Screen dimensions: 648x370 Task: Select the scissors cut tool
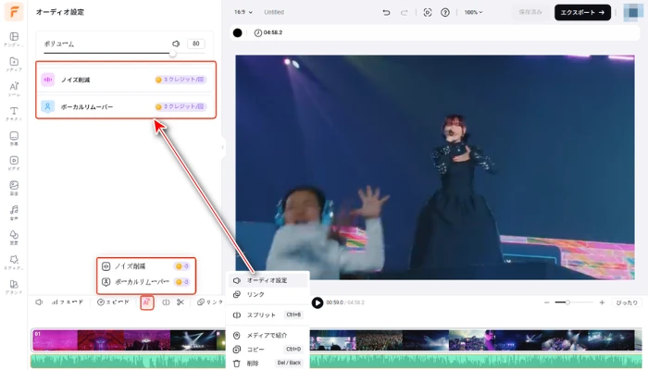181,302
